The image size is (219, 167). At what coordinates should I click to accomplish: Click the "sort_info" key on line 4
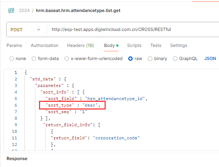(x=54, y=92)
